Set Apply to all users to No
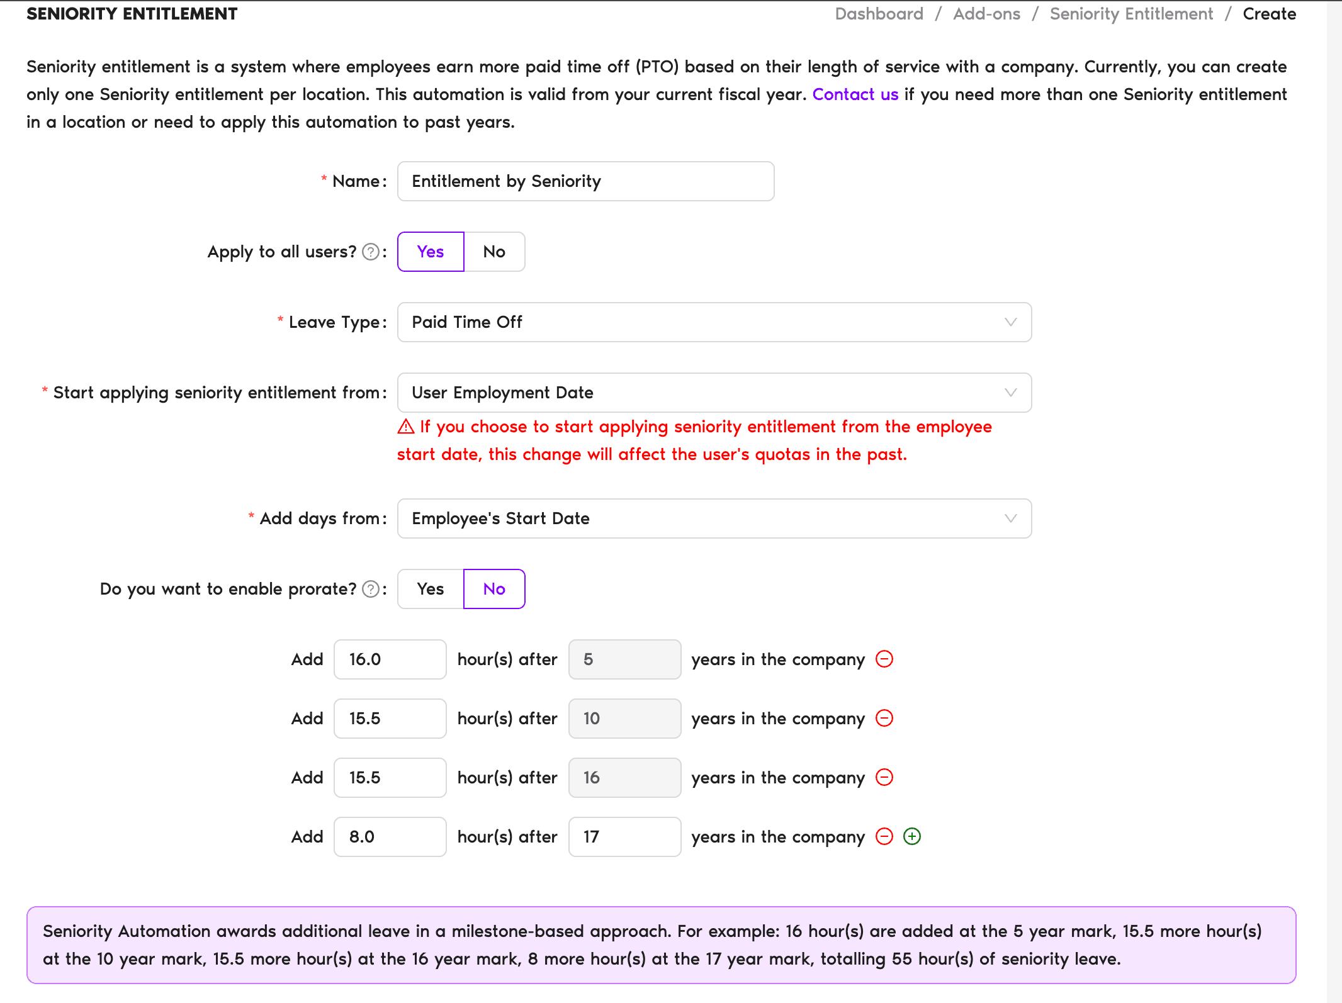Viewport: 1342px width, 1003px height. pyautogui.click(x=493, y=251)
